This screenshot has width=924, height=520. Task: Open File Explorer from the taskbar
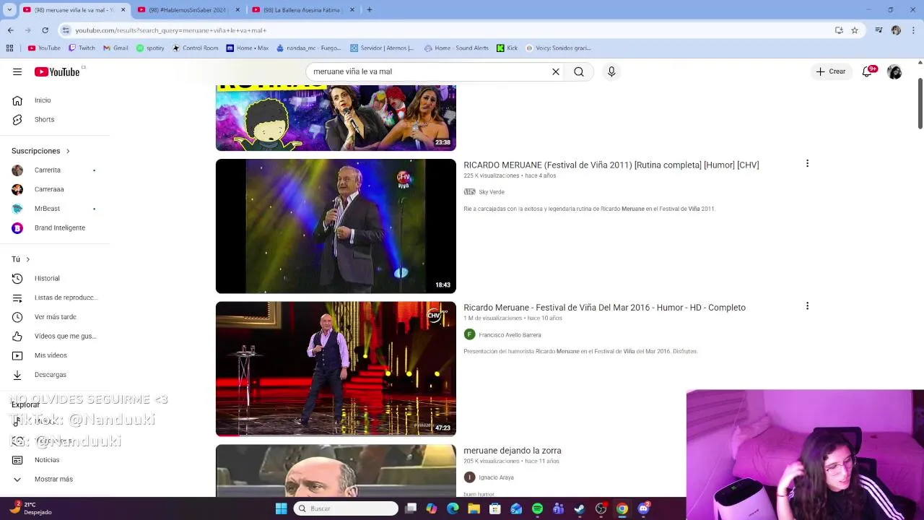[x=474, y=508]
